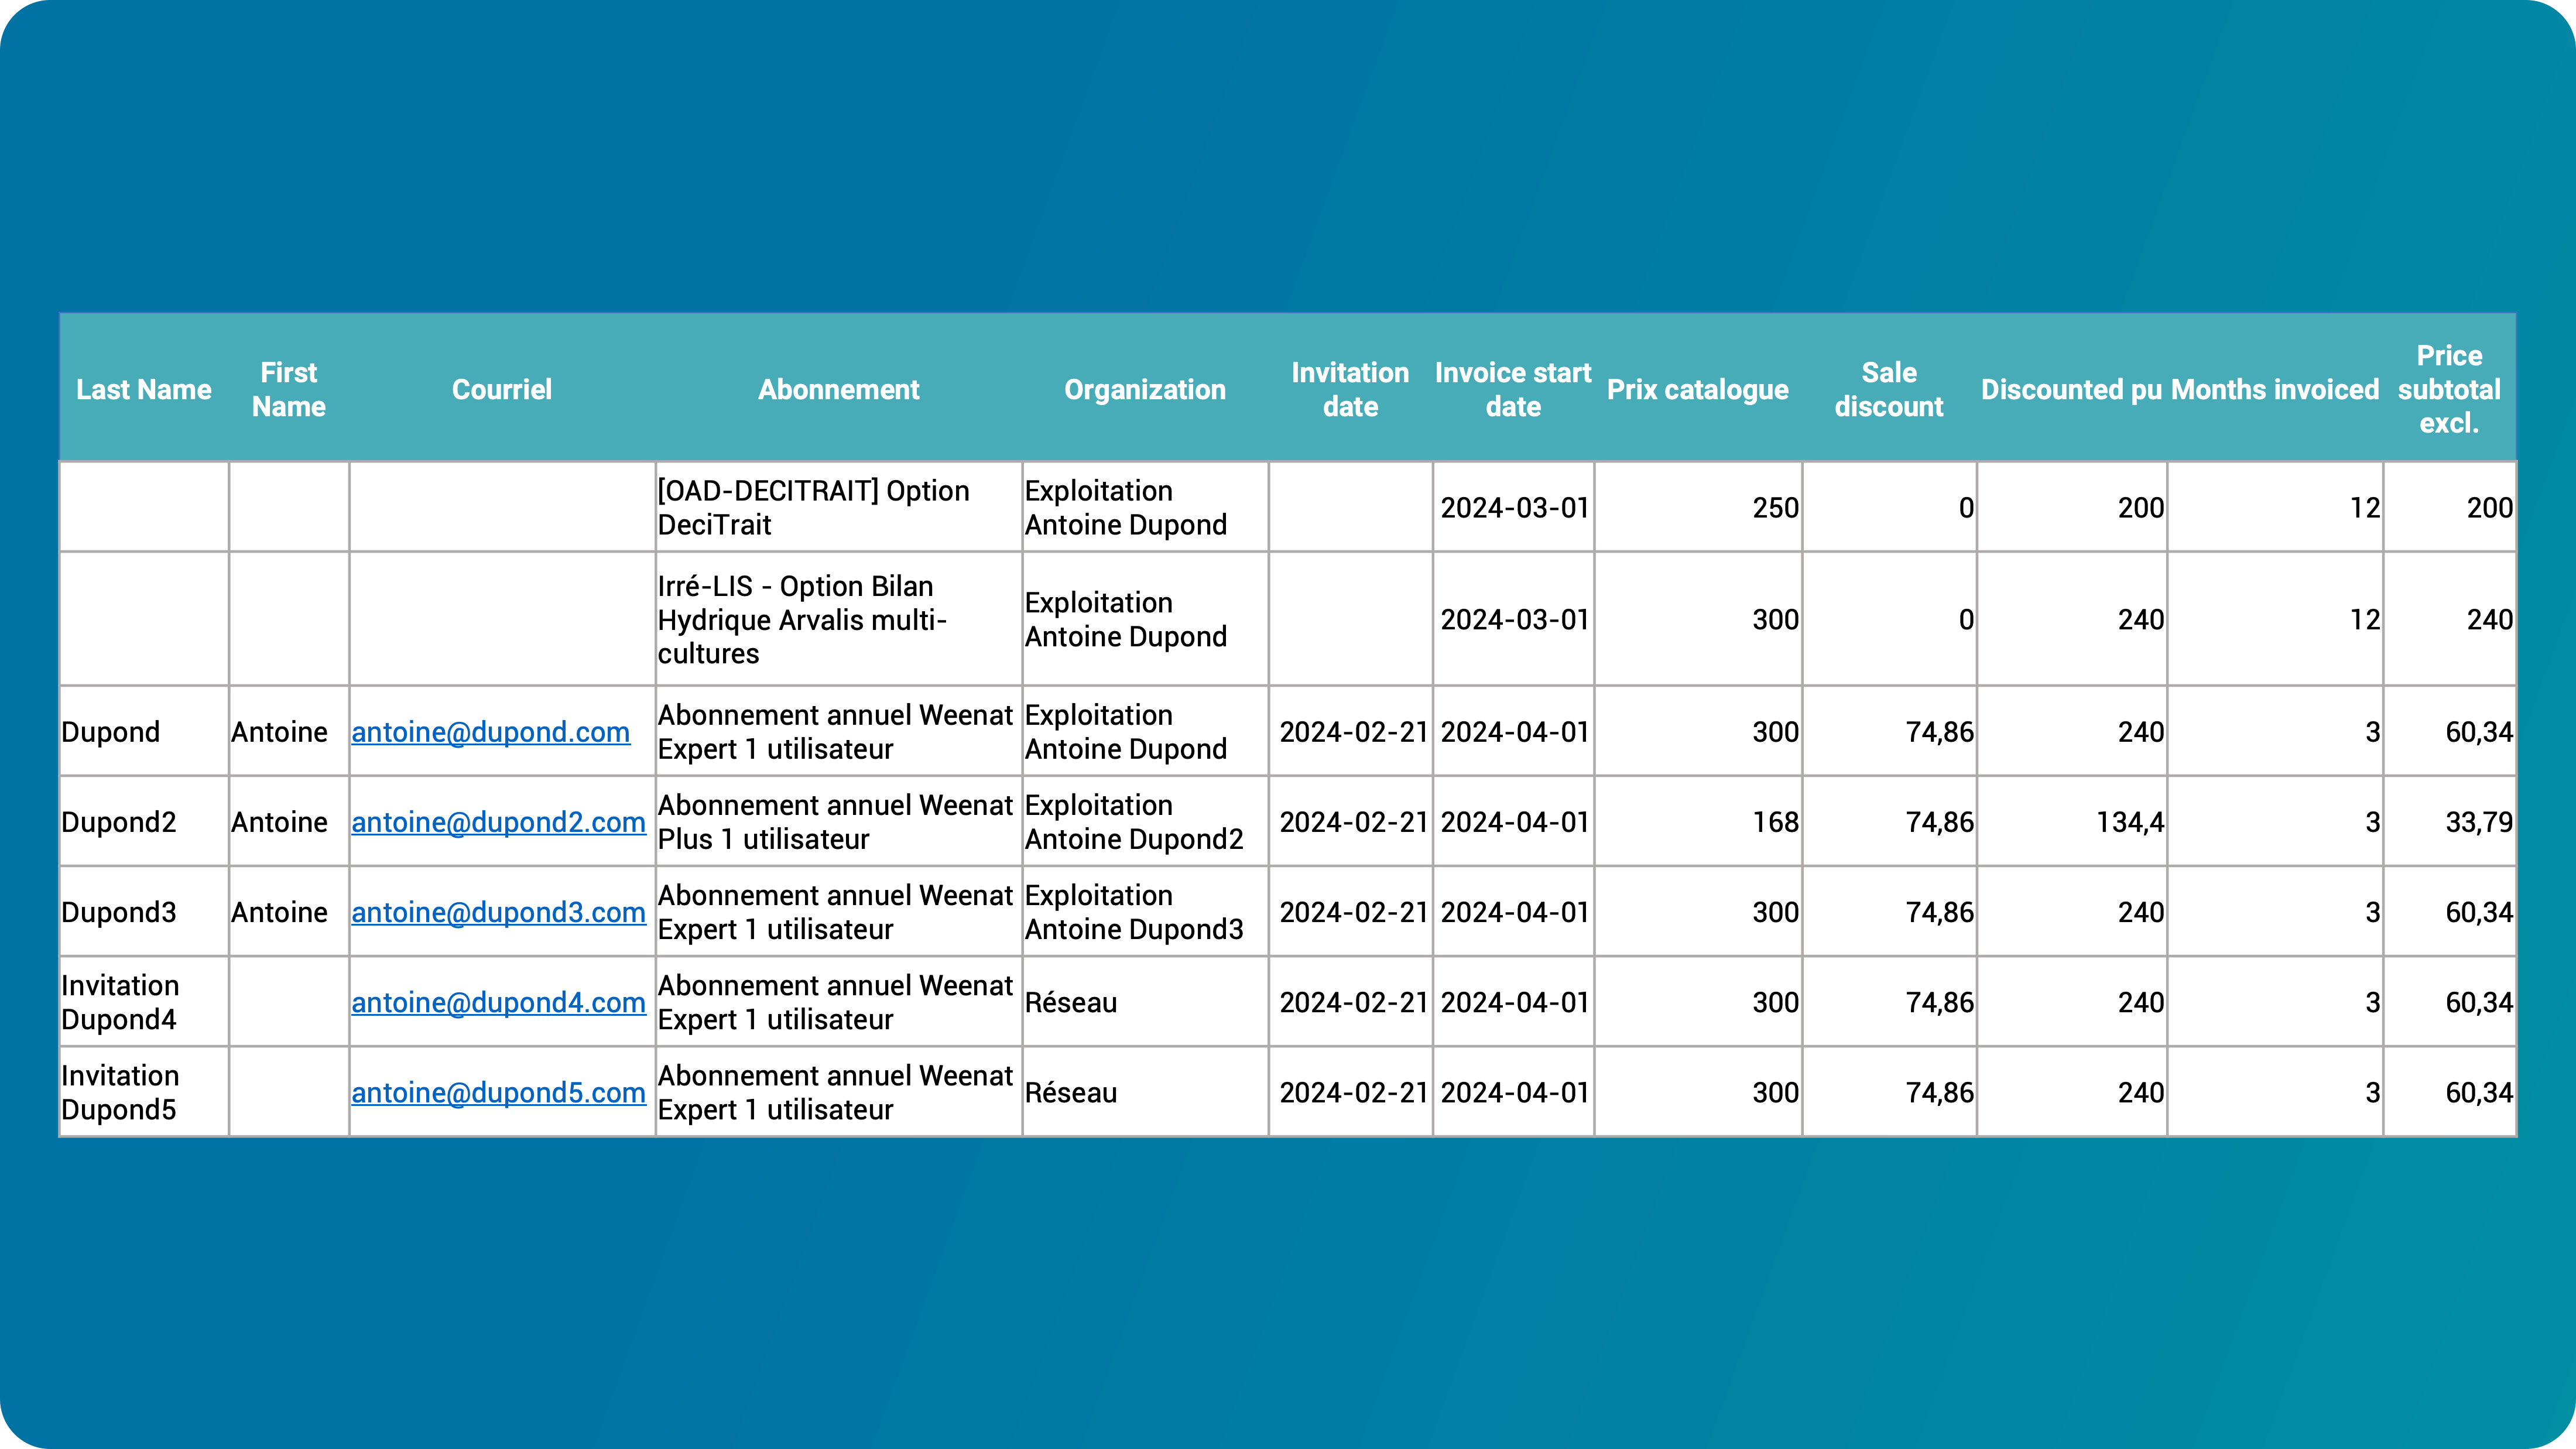This screenshot has height=1449, width=2576.
Task: Click the Irré-LIS Option Bilan Hydrique cell
Action: (x=838, y=619)
